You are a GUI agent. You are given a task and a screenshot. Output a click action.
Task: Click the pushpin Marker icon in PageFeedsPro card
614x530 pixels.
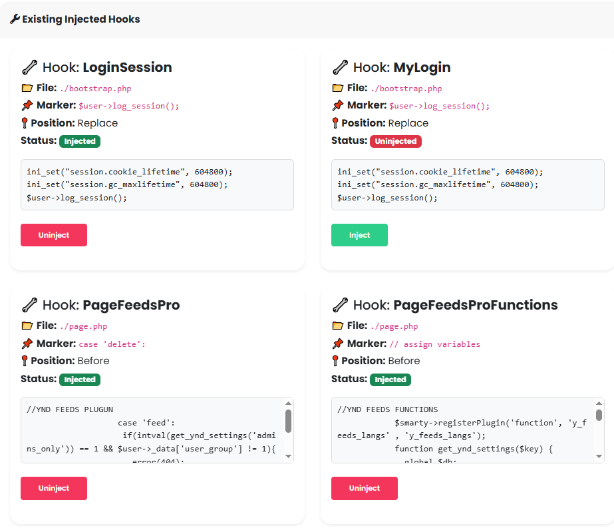click(27, 344)
